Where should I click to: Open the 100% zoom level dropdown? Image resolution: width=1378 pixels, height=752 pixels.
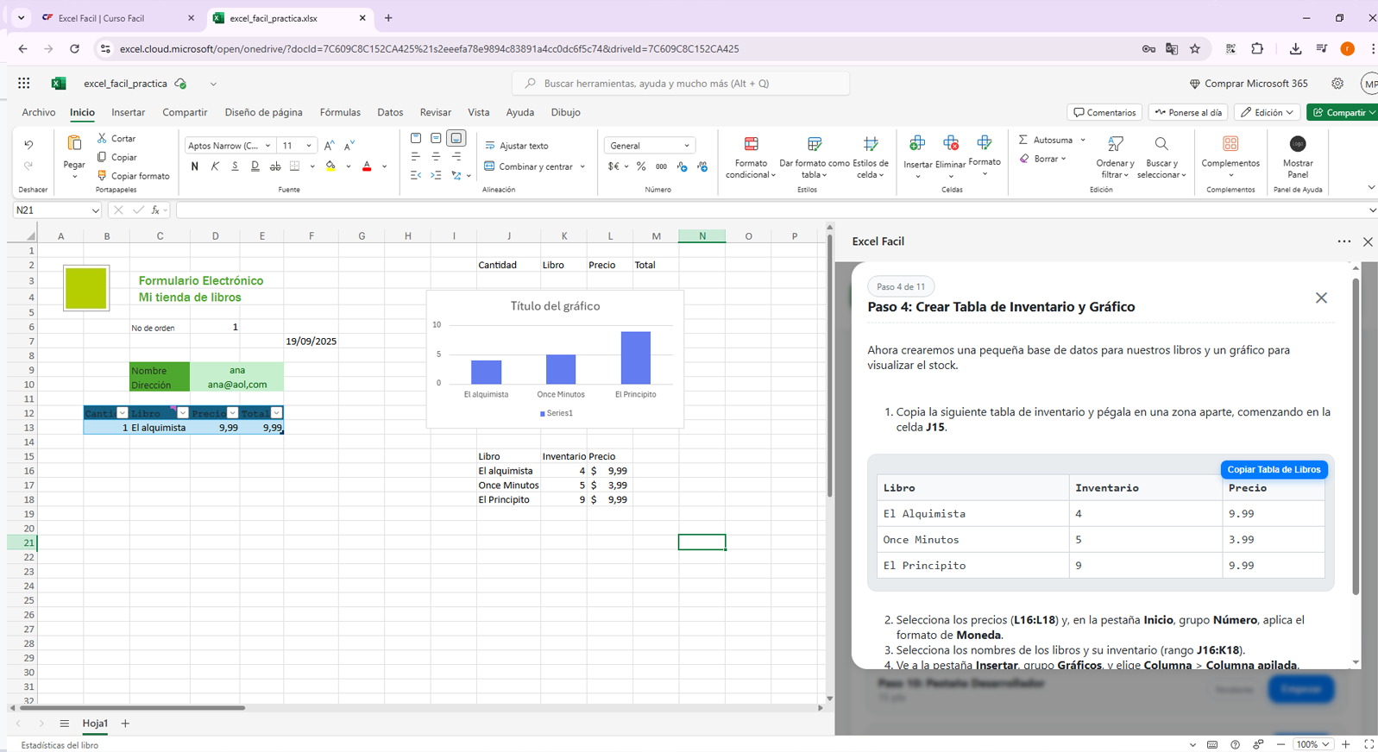pyautogui.click(x=1314, y=744)
